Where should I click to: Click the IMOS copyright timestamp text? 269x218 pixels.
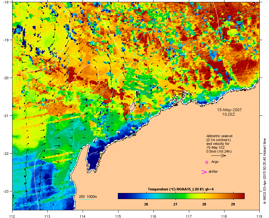265,171
